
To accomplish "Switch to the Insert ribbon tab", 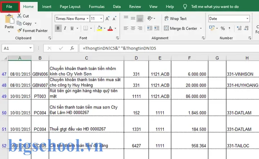I will (46, 6).
